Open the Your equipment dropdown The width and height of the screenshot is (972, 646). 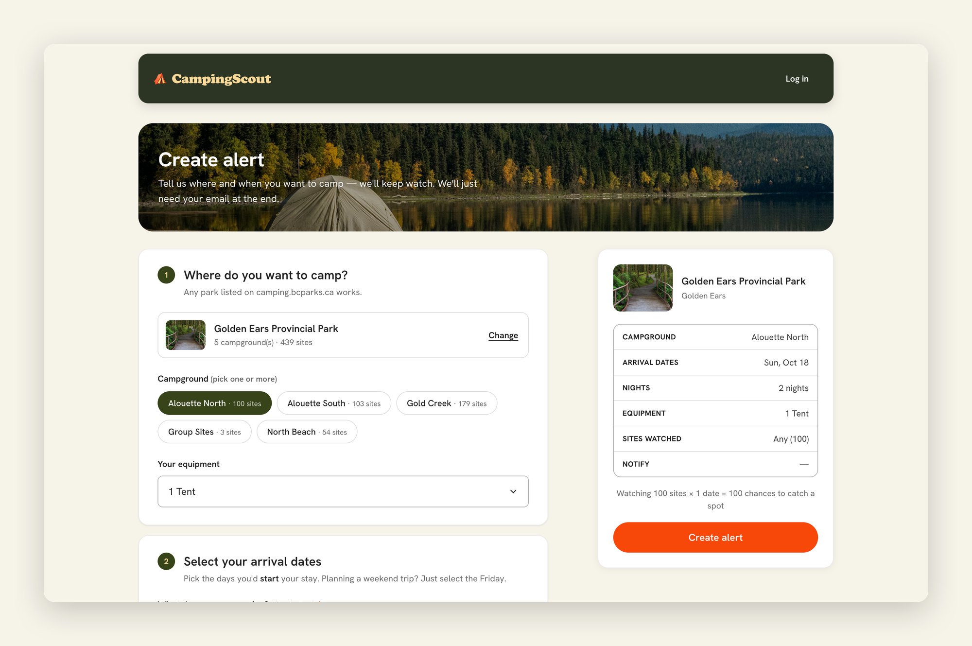(x=343, y=491)
